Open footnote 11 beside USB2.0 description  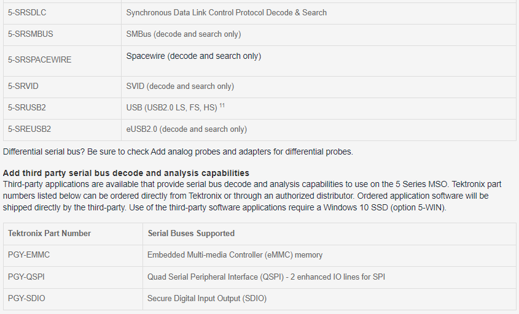tap(222, 105)
